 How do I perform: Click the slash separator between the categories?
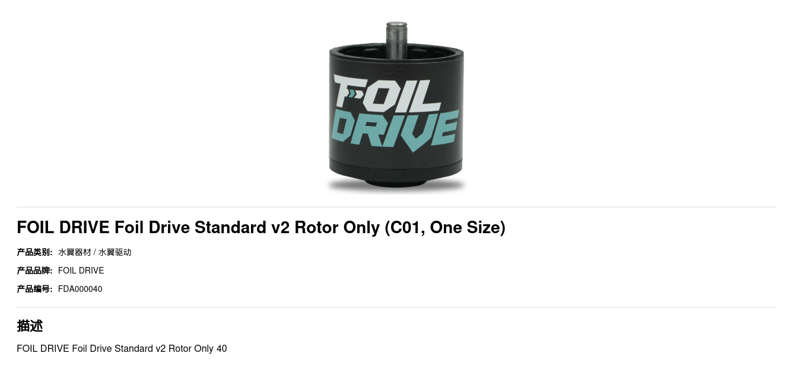(x=95, y=252)
